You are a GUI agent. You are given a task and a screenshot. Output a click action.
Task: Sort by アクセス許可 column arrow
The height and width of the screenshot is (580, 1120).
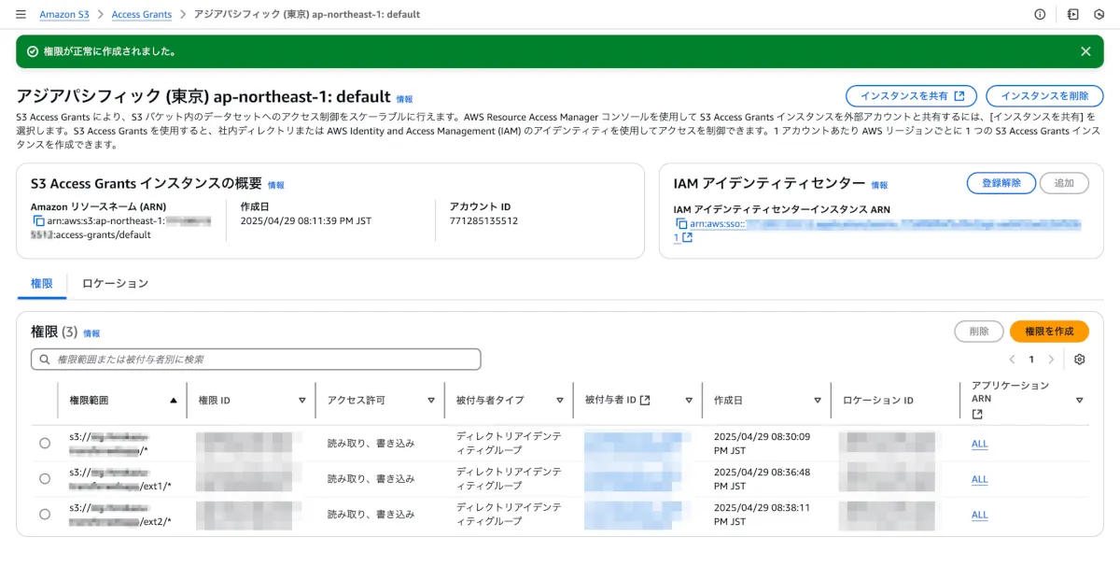430,401
